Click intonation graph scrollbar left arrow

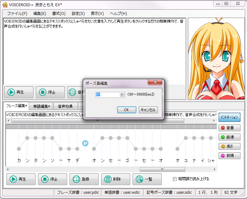point(8,170)
